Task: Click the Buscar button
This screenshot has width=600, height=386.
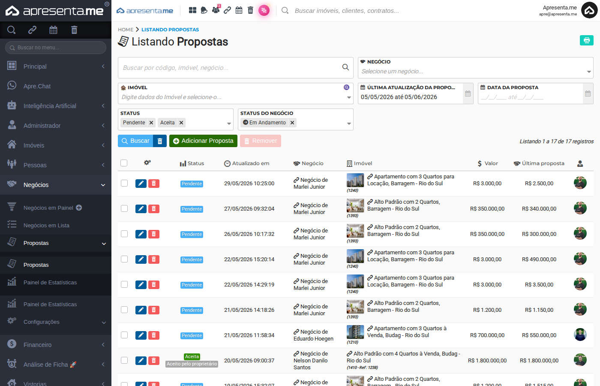Action: click(x=135, y=141)
